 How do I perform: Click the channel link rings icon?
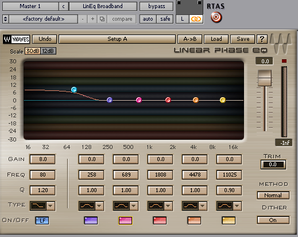pos(196,19)
